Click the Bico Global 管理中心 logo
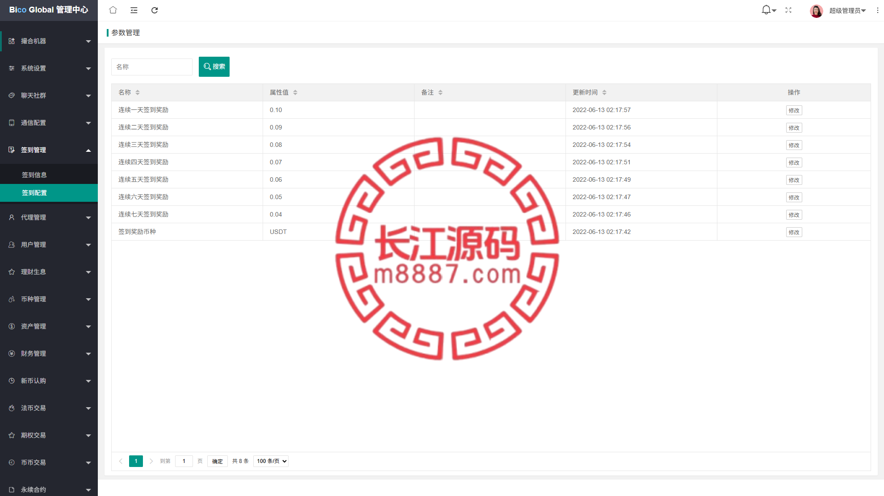This screenshot has height=496, width=884. [x=49, y=10]
